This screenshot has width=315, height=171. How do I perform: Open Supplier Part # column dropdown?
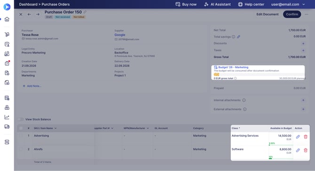coord(112,128)
